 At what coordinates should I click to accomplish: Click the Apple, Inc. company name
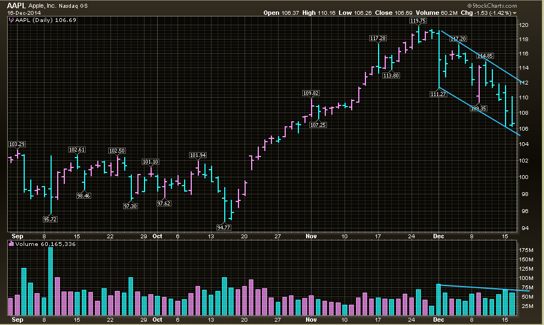coord(42,6)
